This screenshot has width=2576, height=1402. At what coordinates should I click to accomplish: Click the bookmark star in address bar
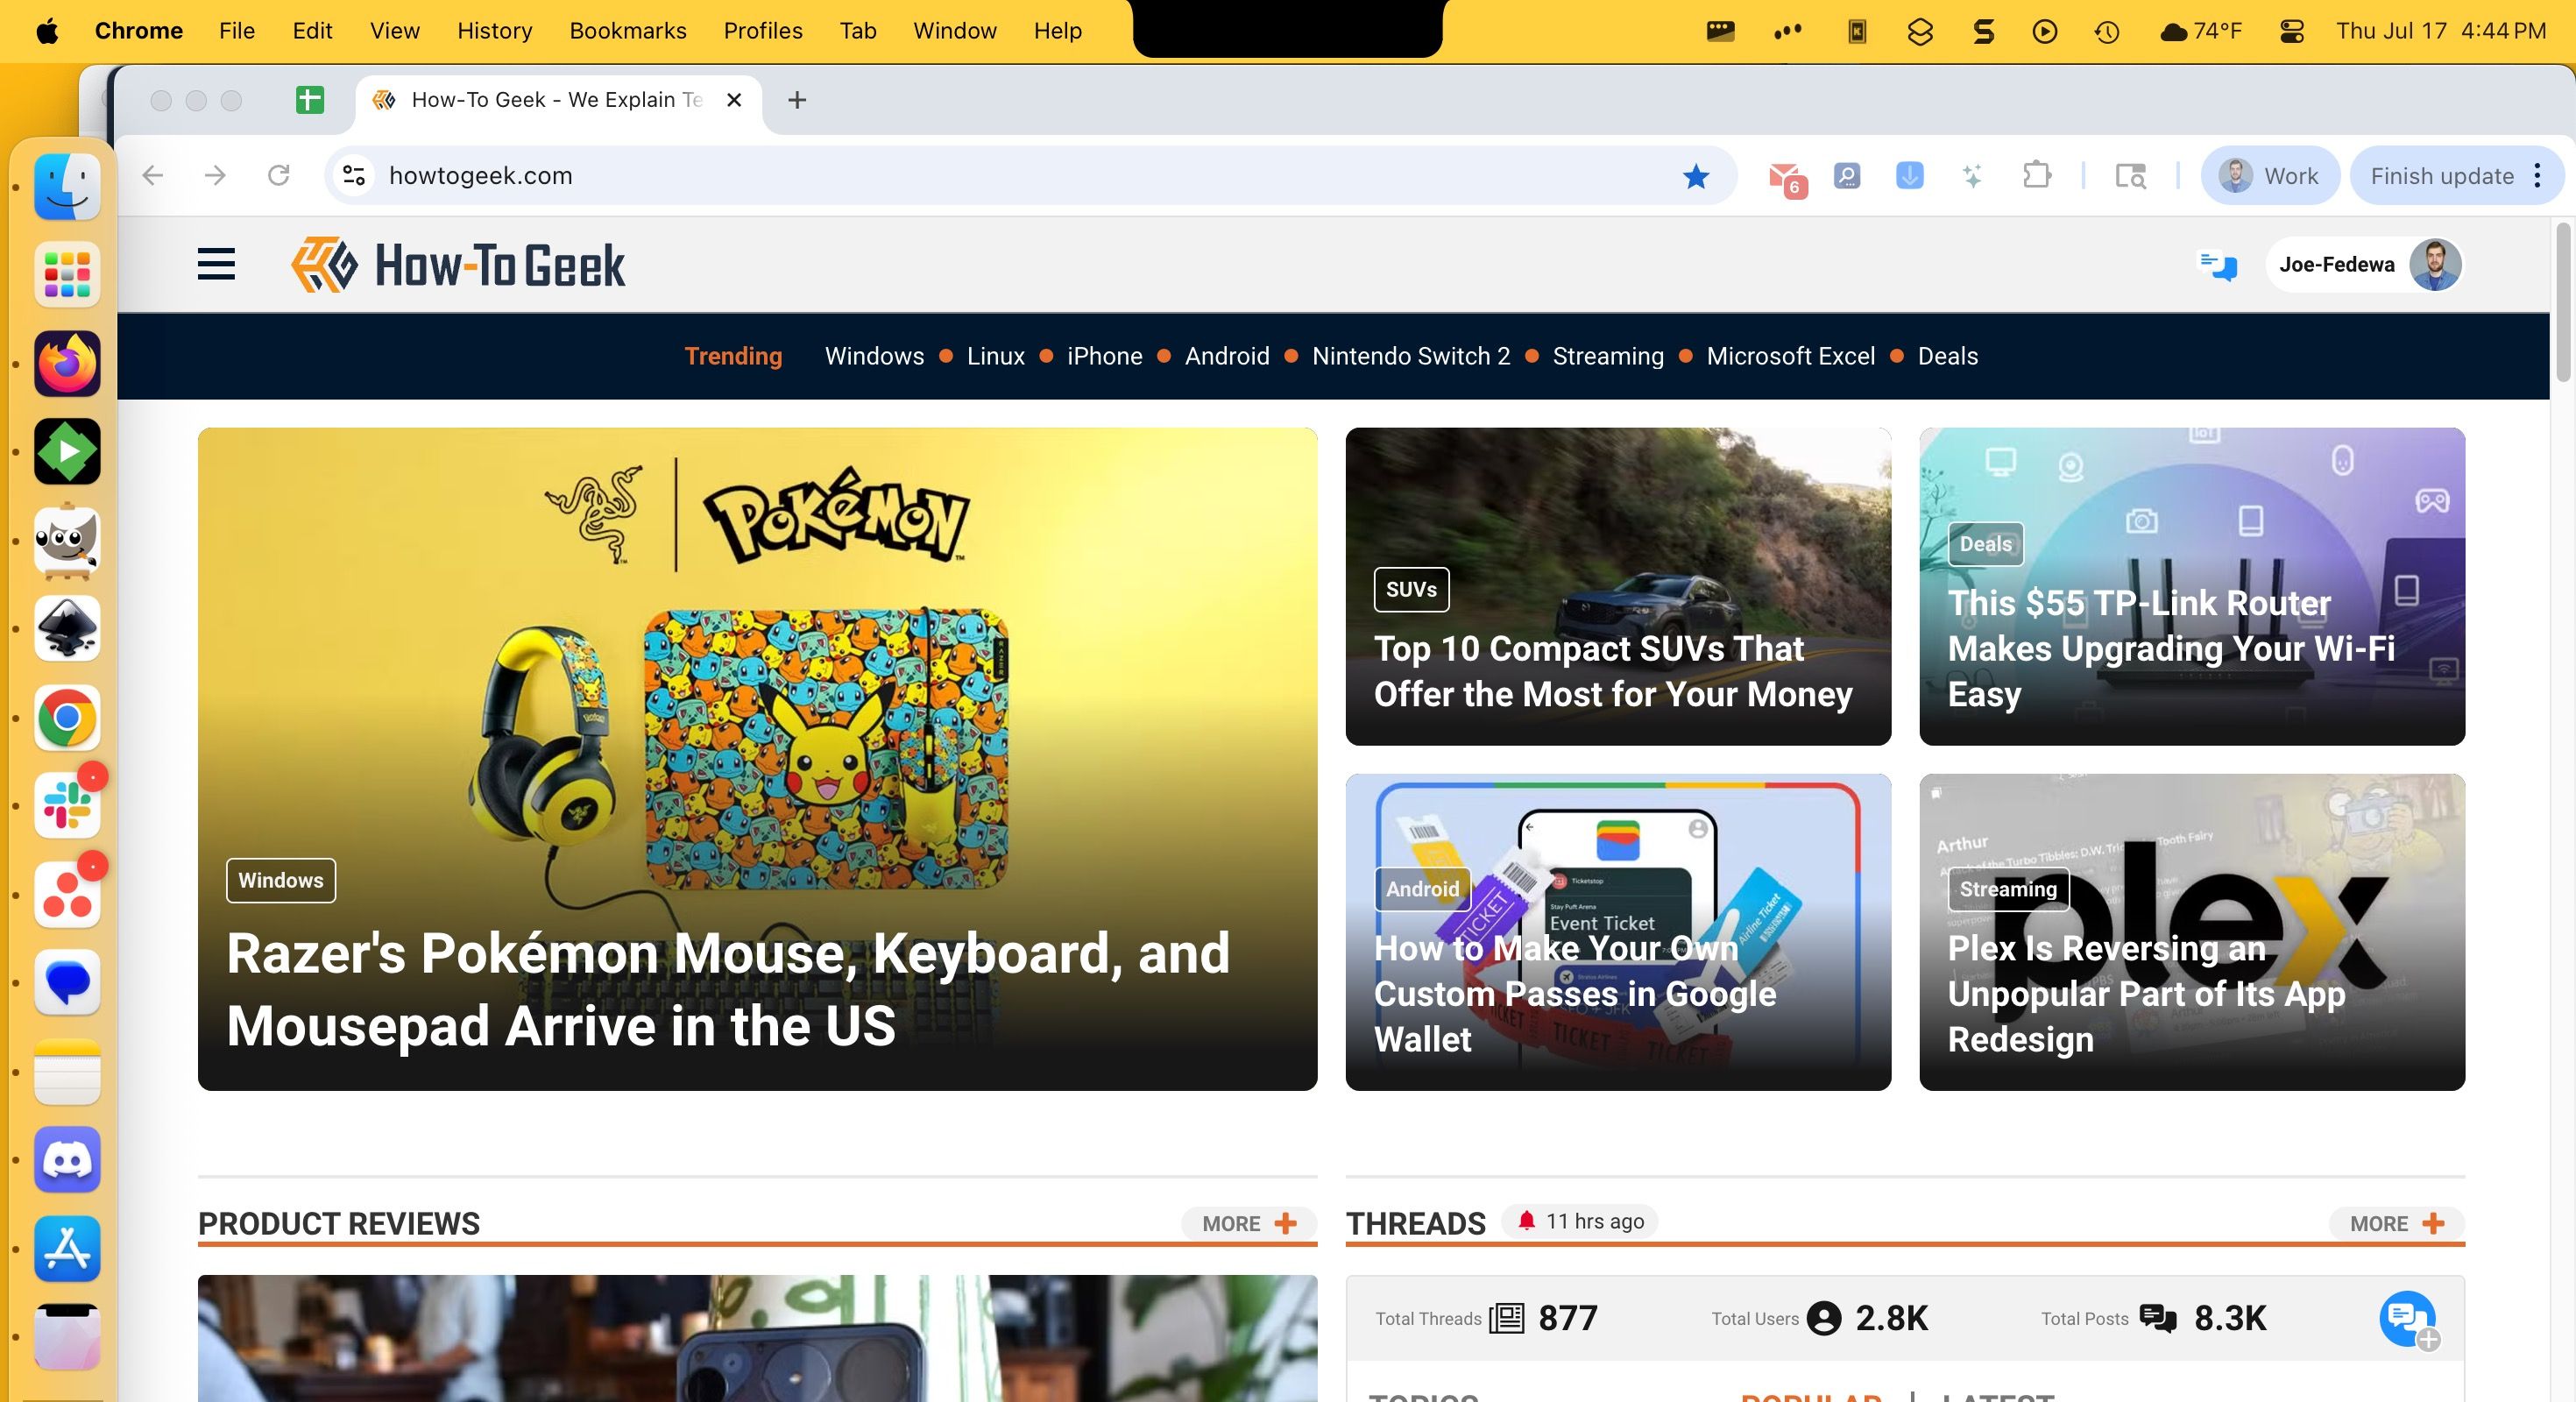click(x=1696, y=177)
